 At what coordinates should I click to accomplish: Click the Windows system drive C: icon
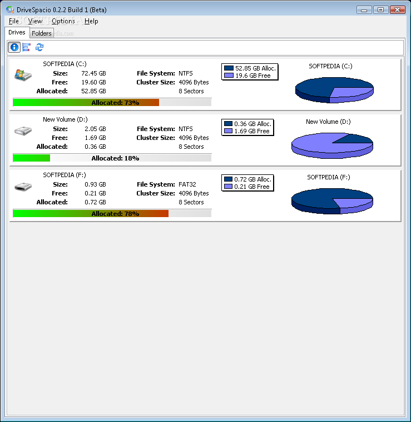click(23, 75)
